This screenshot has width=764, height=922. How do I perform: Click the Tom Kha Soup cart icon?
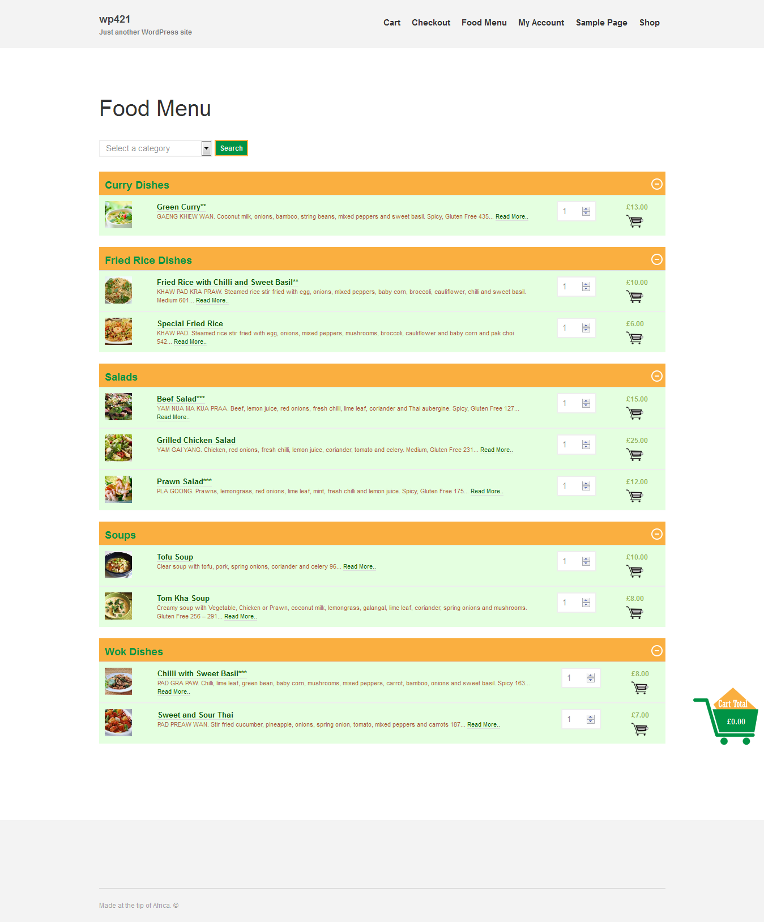click(634, 613)
